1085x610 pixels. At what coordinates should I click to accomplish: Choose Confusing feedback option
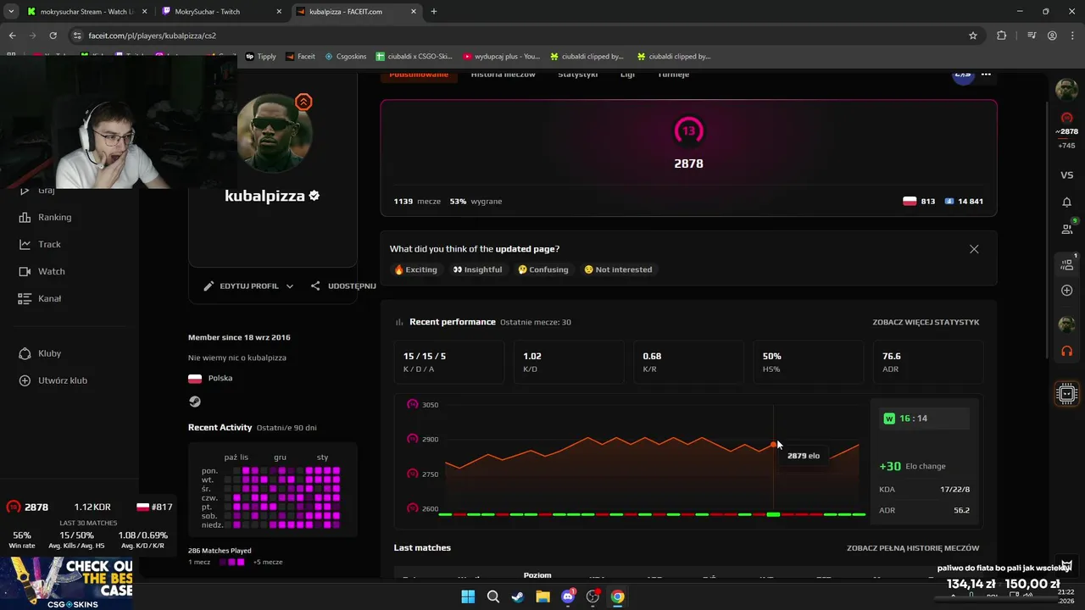tap(543, 269)
